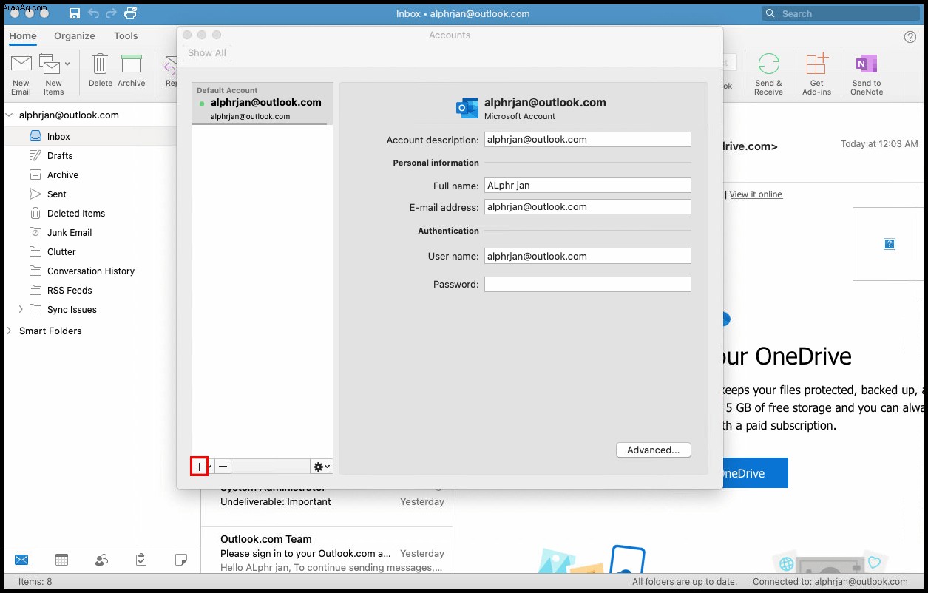Select the alphrjan@outlook.com default account entry
This screenshot has height=593, width=928.
(x=263, y=103)
